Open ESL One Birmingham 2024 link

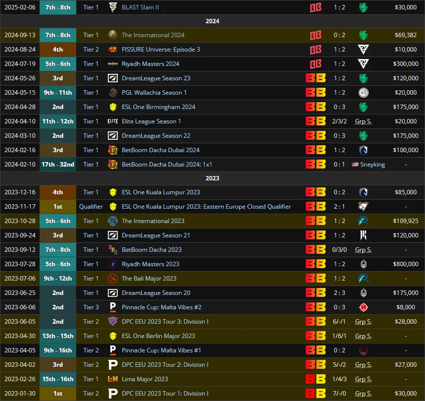pos(158,107)
